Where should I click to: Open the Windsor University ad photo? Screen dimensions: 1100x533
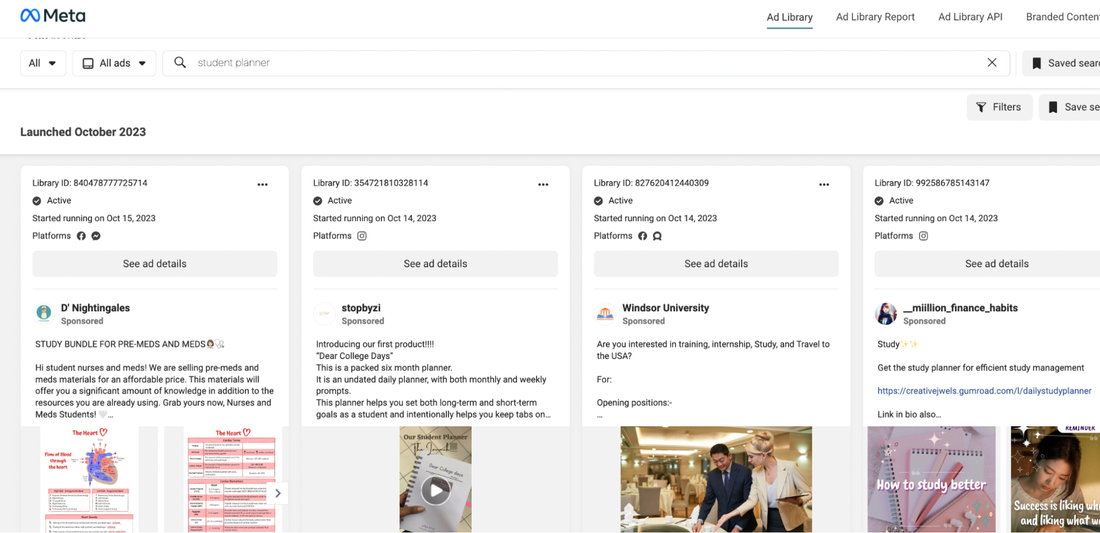point(716,479)
